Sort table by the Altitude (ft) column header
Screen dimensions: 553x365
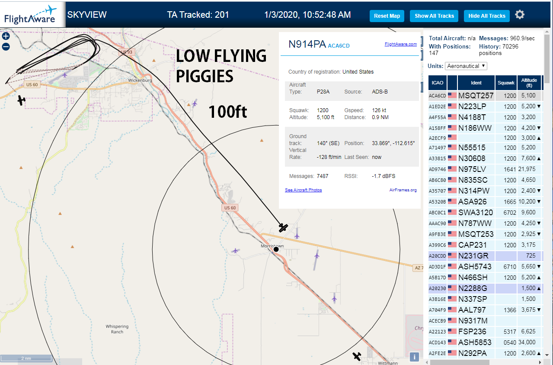click(x=529, y=83)
